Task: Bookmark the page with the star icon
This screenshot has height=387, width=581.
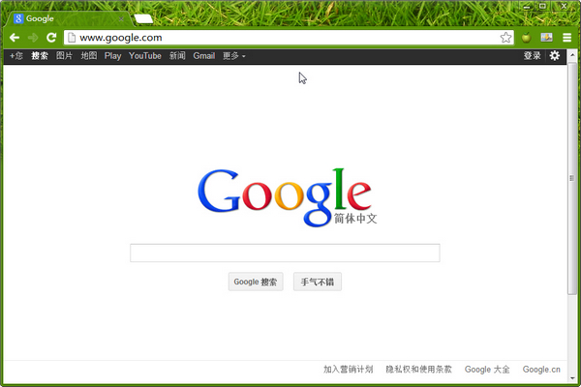Action: (505, 38)
